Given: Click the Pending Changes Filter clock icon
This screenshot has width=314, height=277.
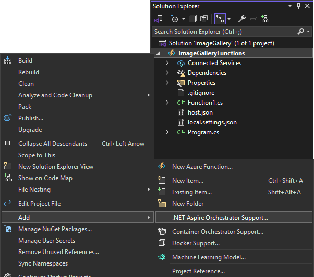Looking at the screenshot, I should pos(174,19).
